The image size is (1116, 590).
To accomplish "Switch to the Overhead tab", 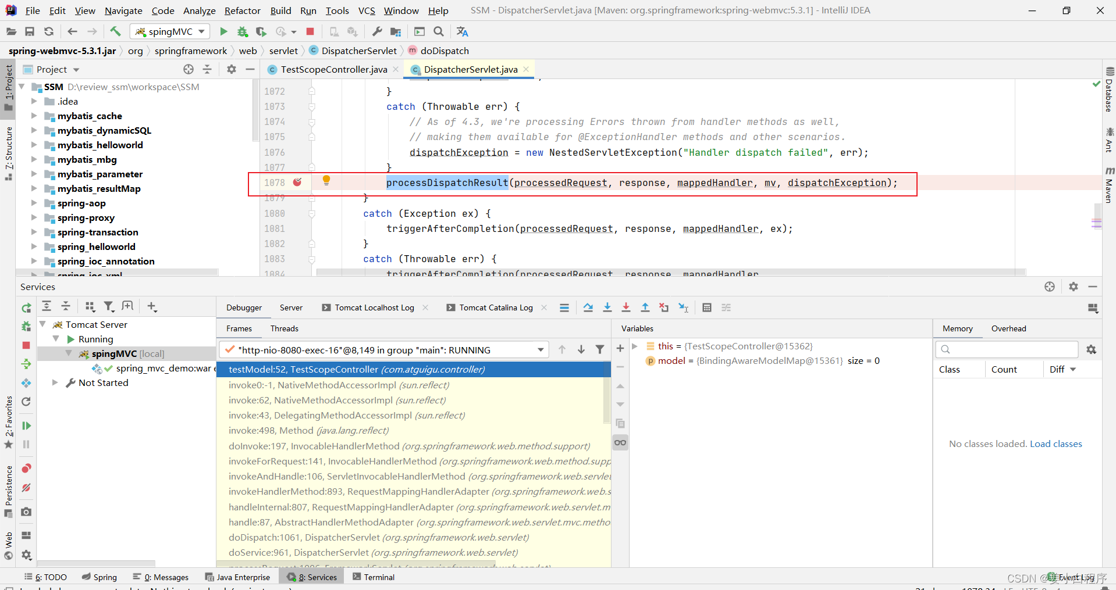I will 1008,328.
